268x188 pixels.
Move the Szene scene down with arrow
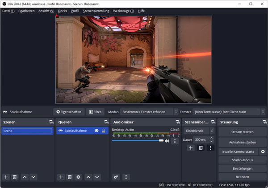click(33, 177)
